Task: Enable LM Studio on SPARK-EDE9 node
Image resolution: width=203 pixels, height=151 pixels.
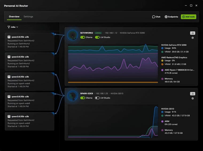Action: click(x=97, y=98)
